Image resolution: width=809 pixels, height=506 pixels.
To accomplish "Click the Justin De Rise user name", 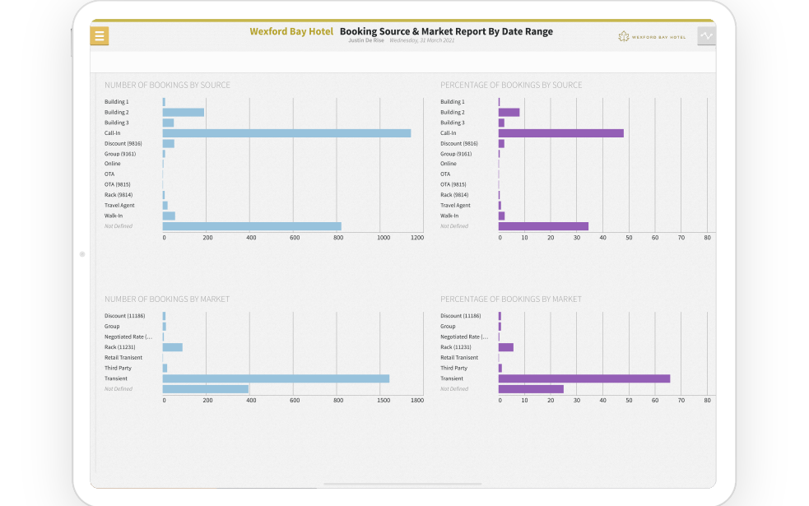I will point(365,40).
